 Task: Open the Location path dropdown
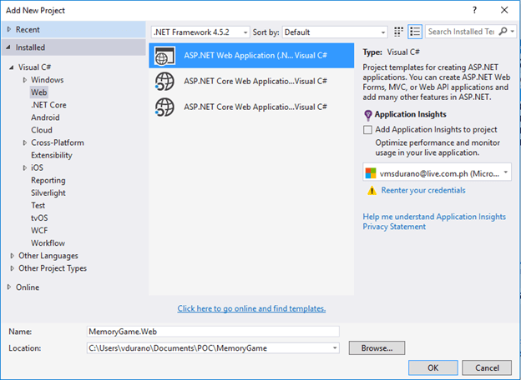pyautogui.click(x=335, y=347)
